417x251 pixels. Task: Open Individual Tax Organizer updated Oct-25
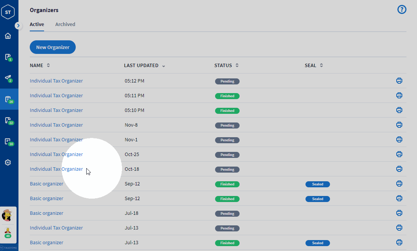point(56,154)
